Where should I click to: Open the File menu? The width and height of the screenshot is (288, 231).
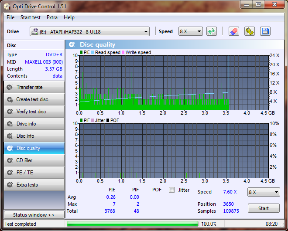coord(10,17)
